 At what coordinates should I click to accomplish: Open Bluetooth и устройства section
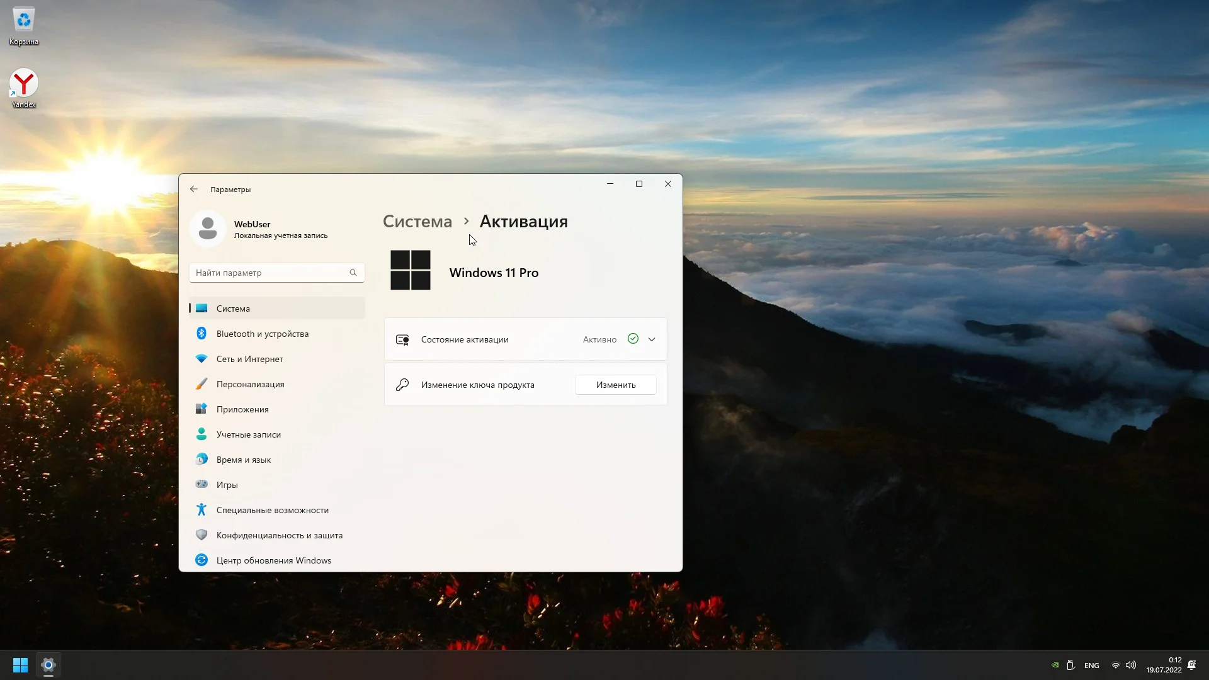[262, 334]
